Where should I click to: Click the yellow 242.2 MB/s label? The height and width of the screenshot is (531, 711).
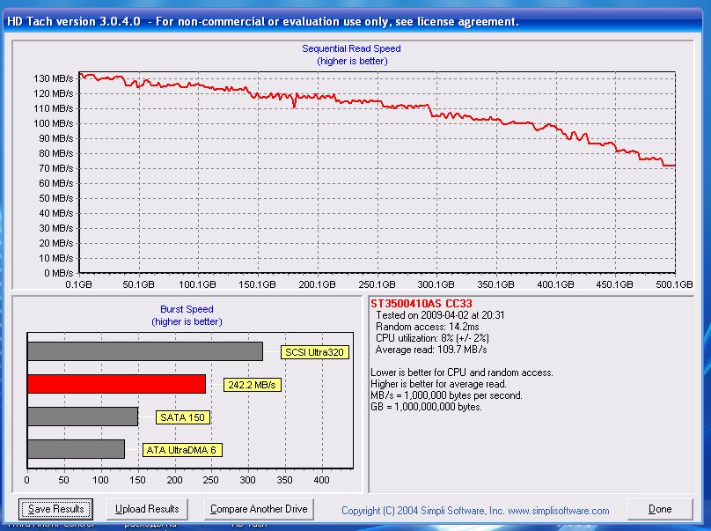pyautogui.click(x=250, y=385)
